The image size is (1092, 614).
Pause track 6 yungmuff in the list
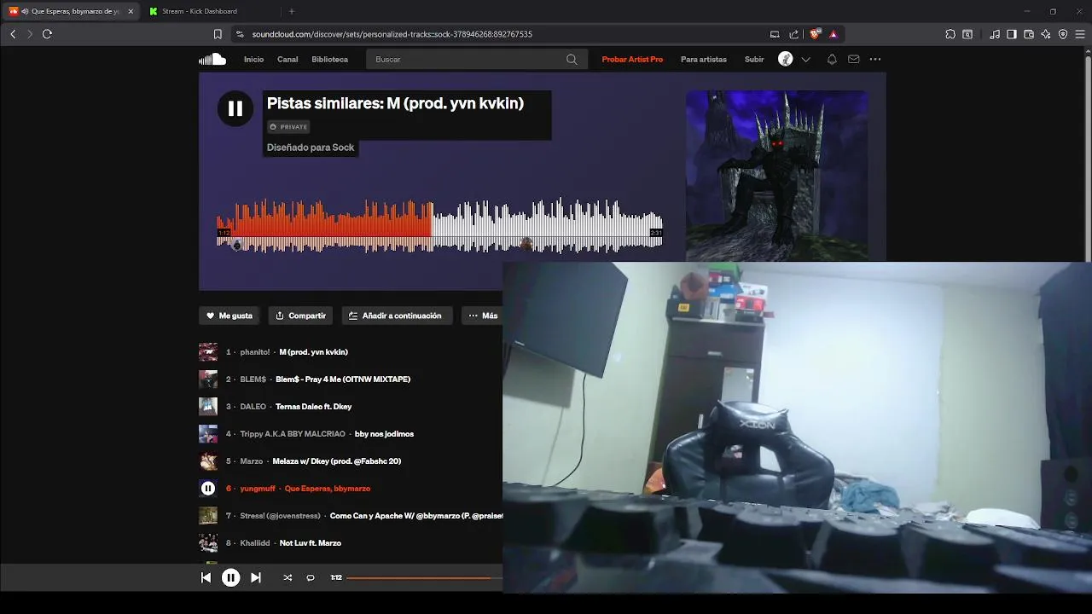click(x=207, y=489)
